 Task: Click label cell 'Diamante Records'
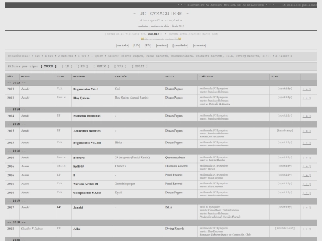[x=177, y=166]
